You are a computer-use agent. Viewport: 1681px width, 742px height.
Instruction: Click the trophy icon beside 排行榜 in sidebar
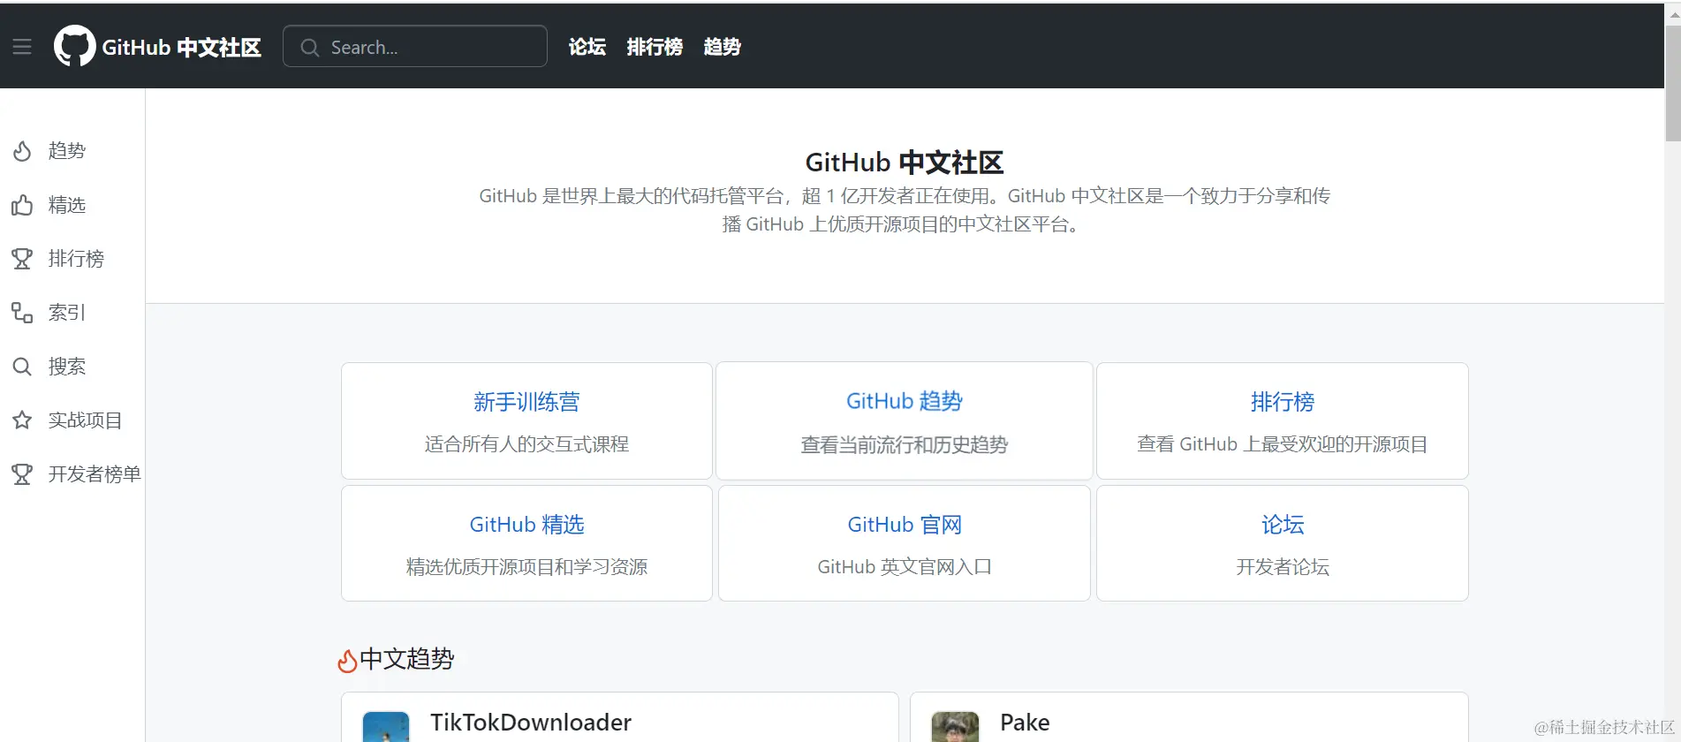click(22, 259)
